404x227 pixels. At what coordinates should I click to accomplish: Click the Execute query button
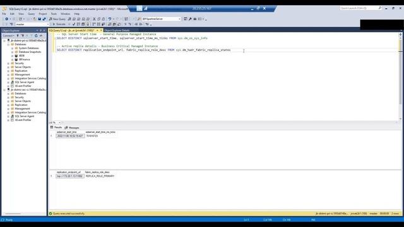tap(59, 24)
